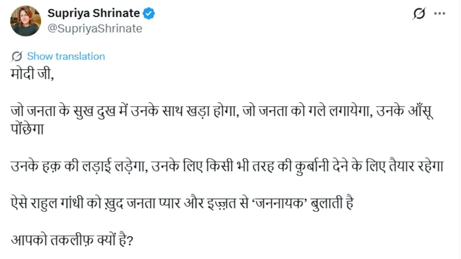The width and height of the screenshot is (461, 259).
Task: Click the Grok icon at top right
Action: pyautogui.click(x=420, y=14)
